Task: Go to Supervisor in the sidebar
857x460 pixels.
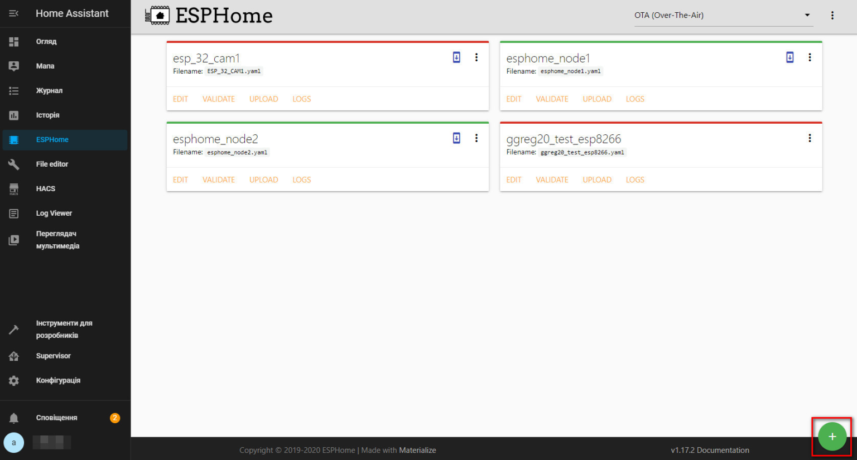Action: click(53, 356)
